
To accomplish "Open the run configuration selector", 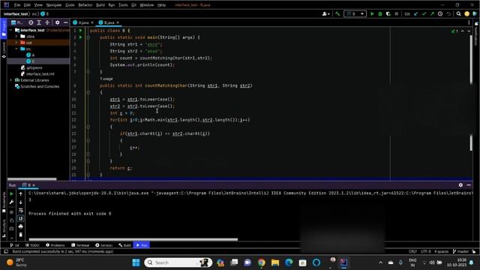I will 355,13.
